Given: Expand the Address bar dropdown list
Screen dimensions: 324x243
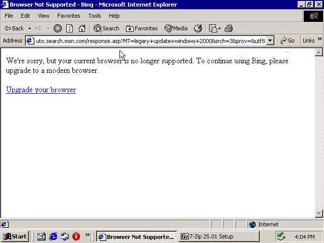Looking at the screenshot, I should click(x=270, y=40).
